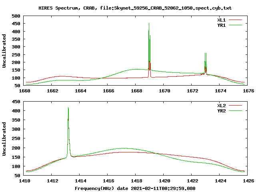Click the 1676 x-axis tick label
Viewport: 256px width, 192px height.
tap(248, 91)
